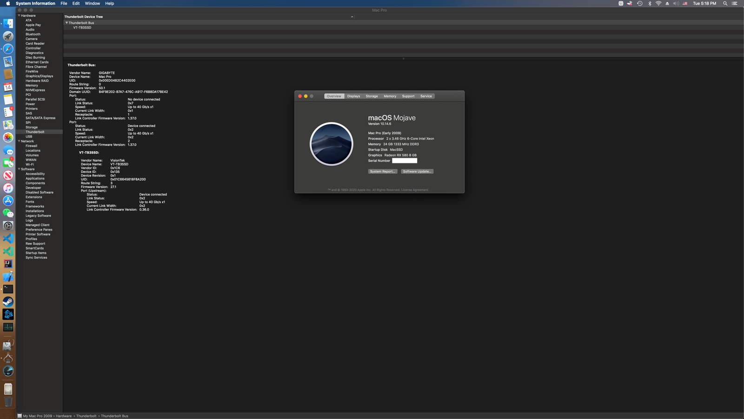Open Xcode in the dock
Viewport: 744px width, 419px height.
coord(8,277)
